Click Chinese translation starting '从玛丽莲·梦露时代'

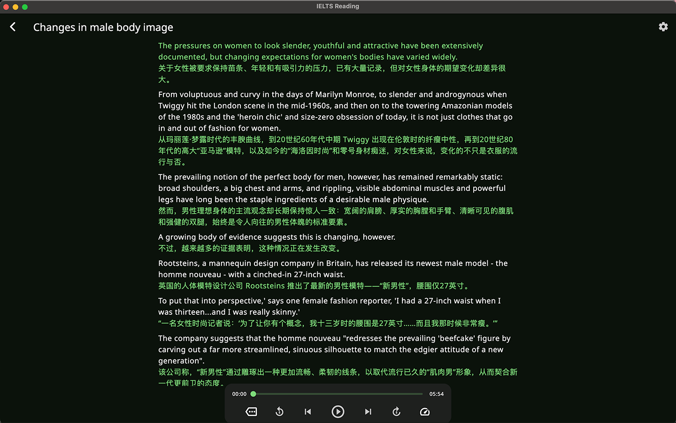[x=338, y=151]
